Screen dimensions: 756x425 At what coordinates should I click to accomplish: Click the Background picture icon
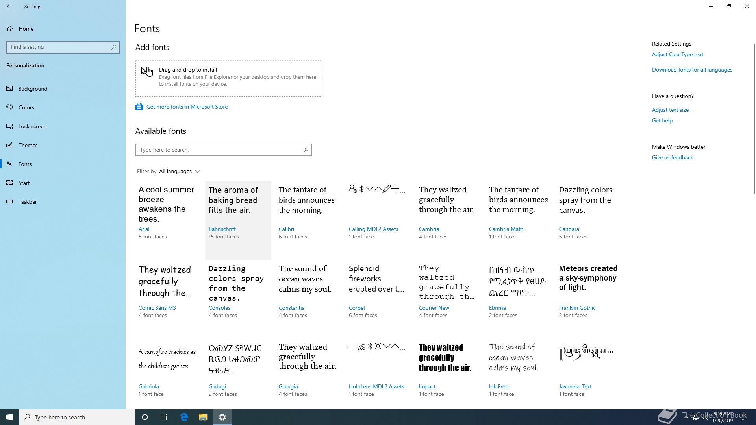(10, 89)
